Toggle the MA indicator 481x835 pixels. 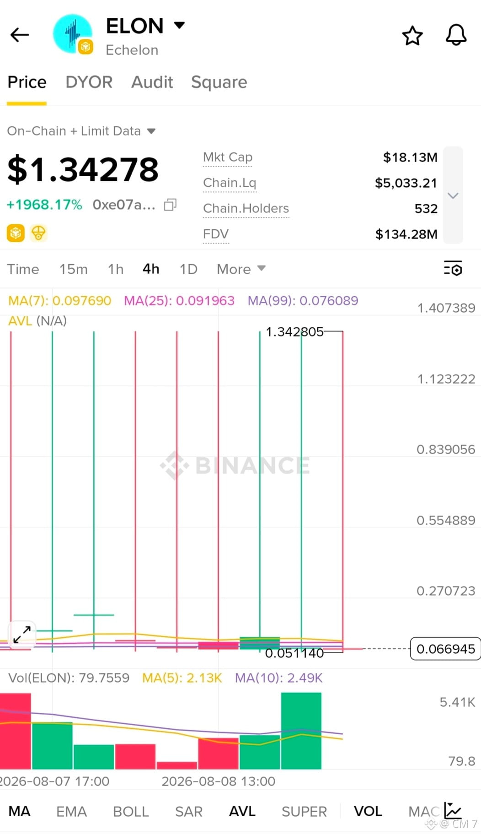[20, 811]
